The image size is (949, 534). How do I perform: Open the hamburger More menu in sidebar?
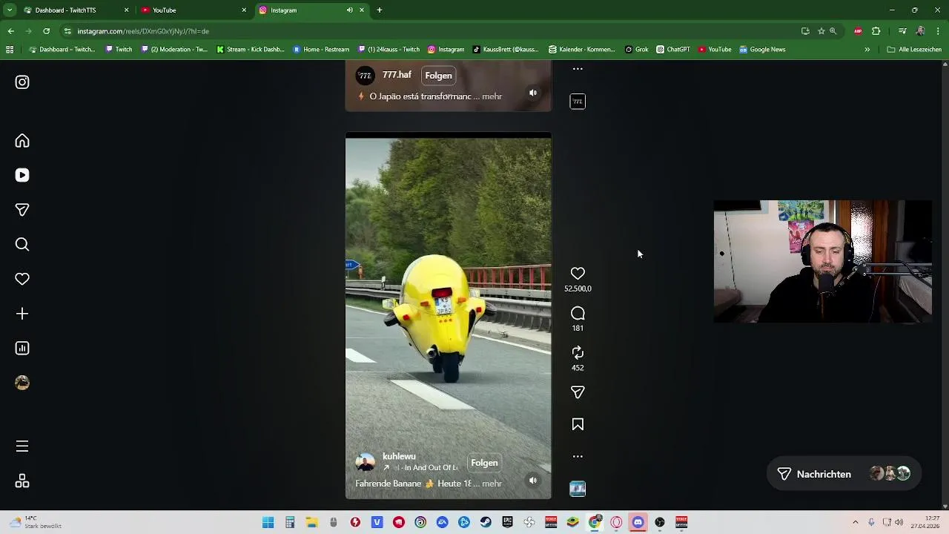(22, 446)
